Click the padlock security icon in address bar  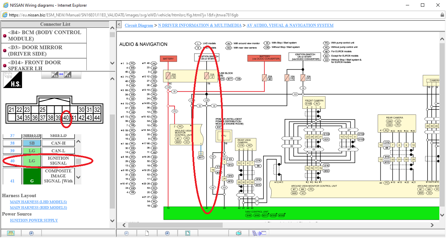pyautogui.click(x=442, y=15)
